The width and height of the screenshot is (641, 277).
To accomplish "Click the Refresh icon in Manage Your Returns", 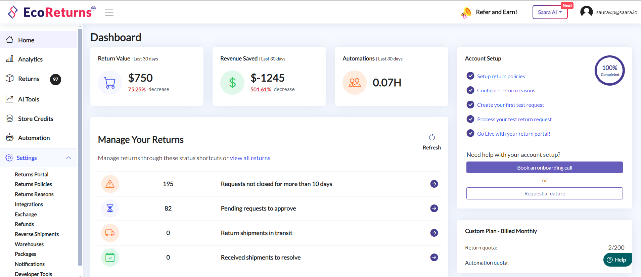I will tap(432, 137).
